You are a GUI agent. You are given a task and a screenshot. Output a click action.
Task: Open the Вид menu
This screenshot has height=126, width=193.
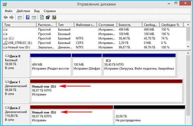pyautogui.click(x=37, y=11)
